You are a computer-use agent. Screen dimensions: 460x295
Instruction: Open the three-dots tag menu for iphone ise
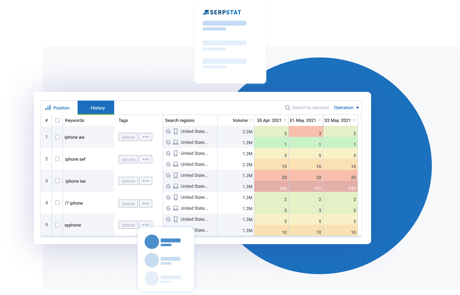146,181
